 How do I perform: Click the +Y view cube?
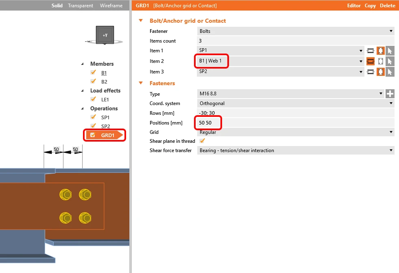(x=105, y=35)
